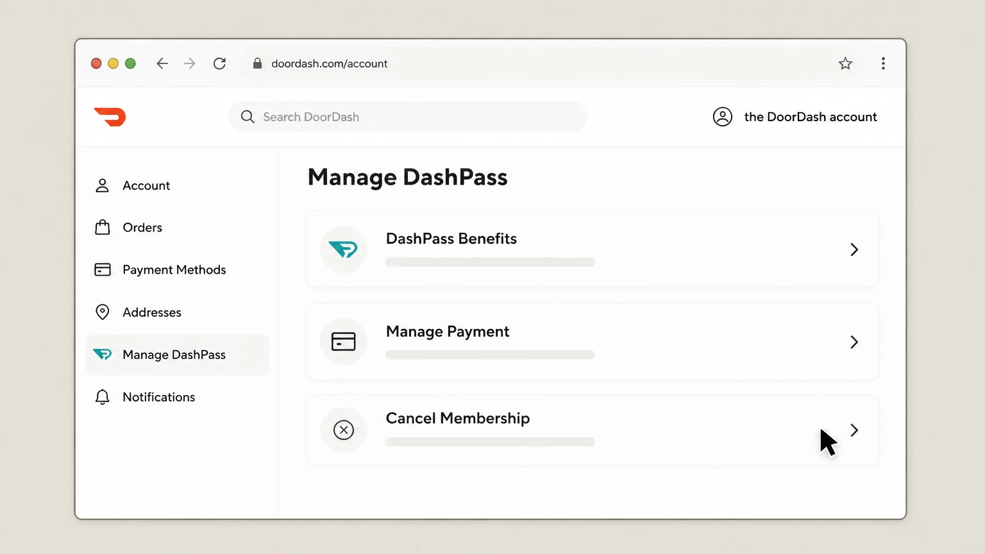985x554 pixels.
Task: Click the browser forward arrow
Action: tap(190, 63)
